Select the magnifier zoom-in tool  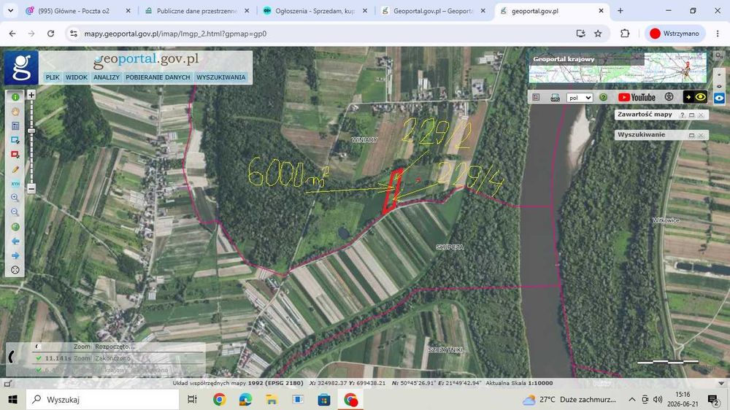(15, 198)
